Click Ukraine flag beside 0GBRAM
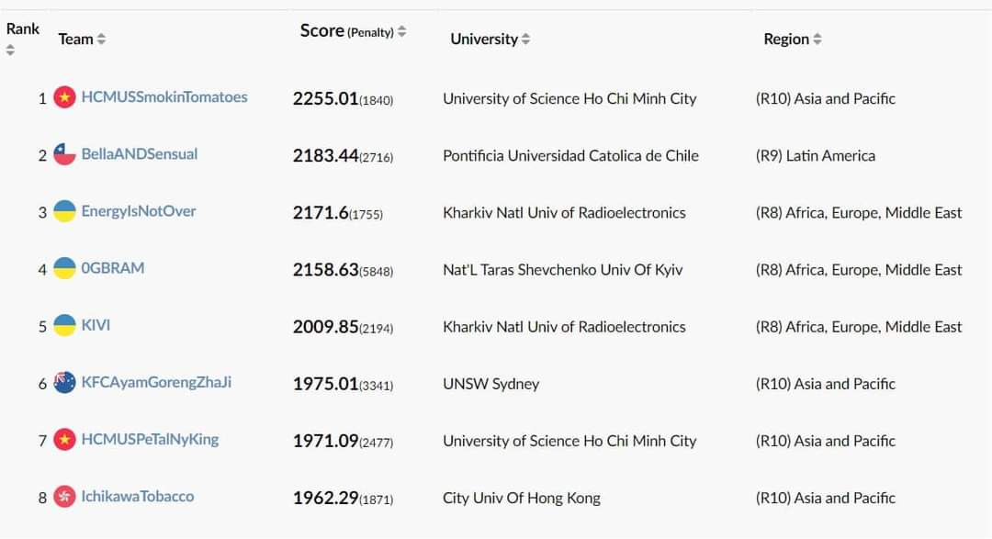Viewport: 992px width, 539px height. [64, 268]
